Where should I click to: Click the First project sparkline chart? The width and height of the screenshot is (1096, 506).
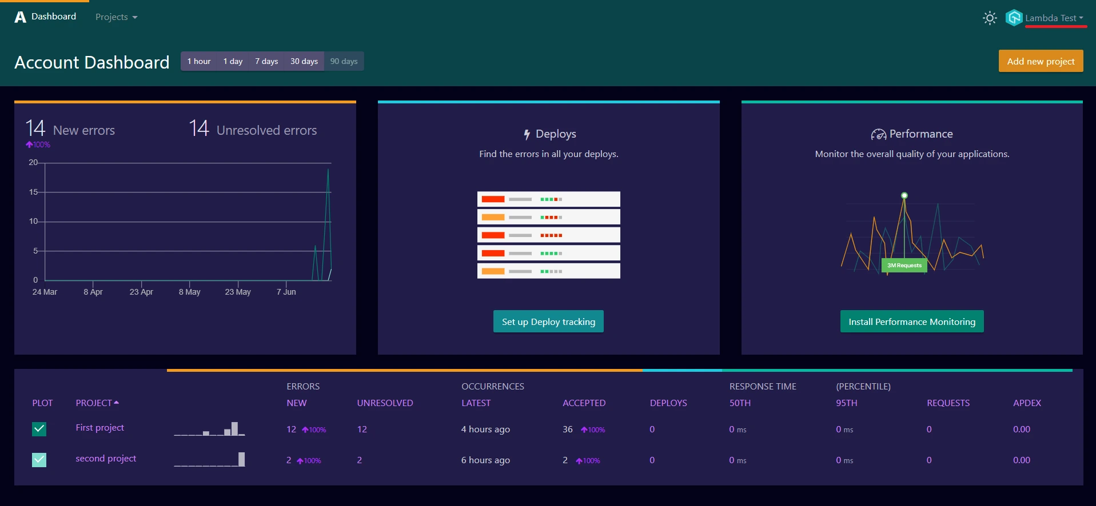pos(209,429)
